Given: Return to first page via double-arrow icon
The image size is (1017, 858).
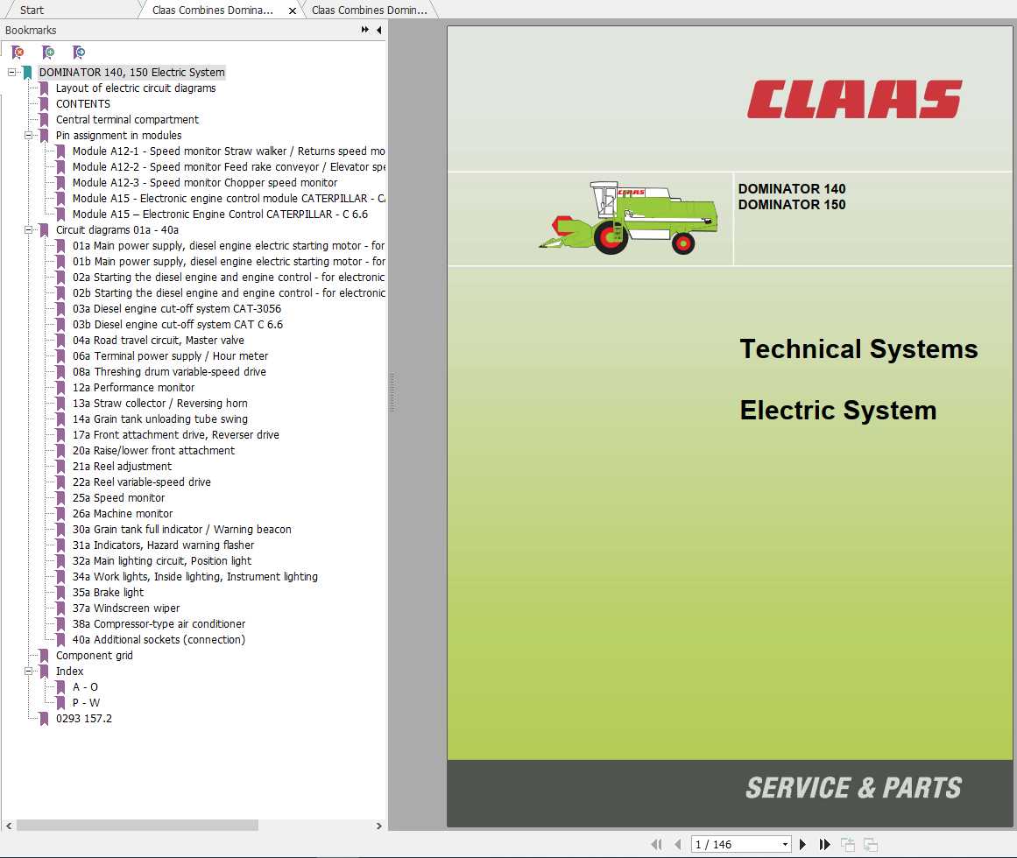Looking at the screenshot, I should tap(659, 844).
